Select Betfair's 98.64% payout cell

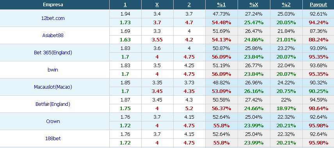[318, 108]
